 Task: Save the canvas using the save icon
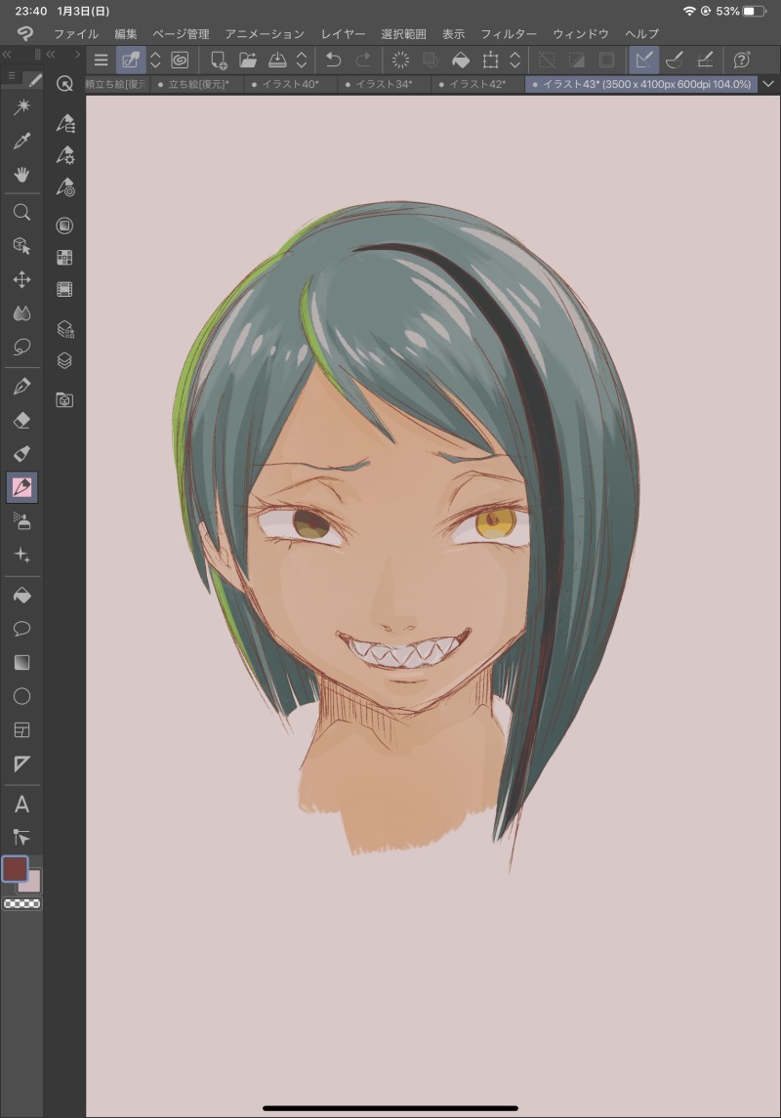point(277,60)
